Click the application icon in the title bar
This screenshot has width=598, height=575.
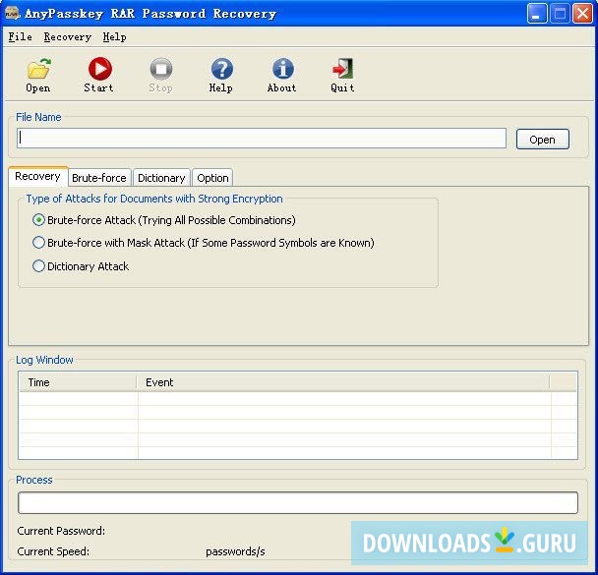[12, 14]
